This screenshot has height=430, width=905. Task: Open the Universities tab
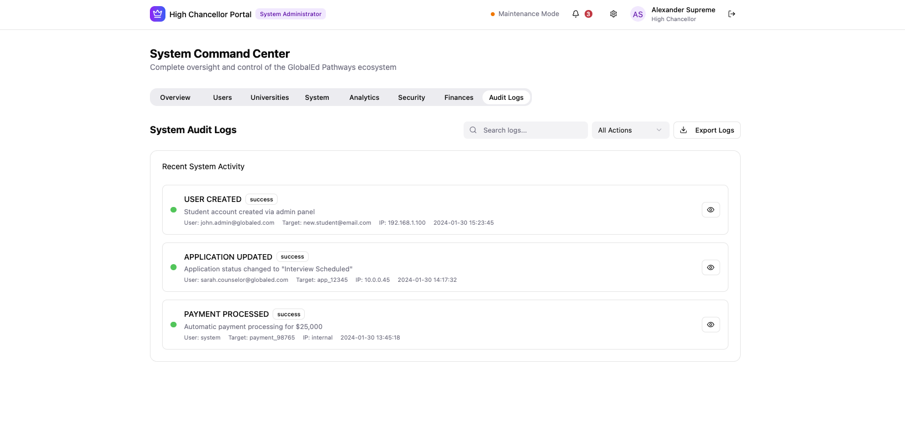point(270,98)
